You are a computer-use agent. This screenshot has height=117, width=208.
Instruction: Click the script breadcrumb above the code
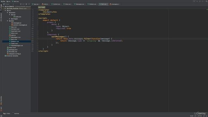tap(42, 7)
